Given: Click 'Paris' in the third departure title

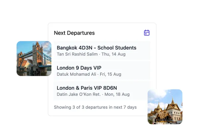Looking at the screenshot, I should [85, 88].
